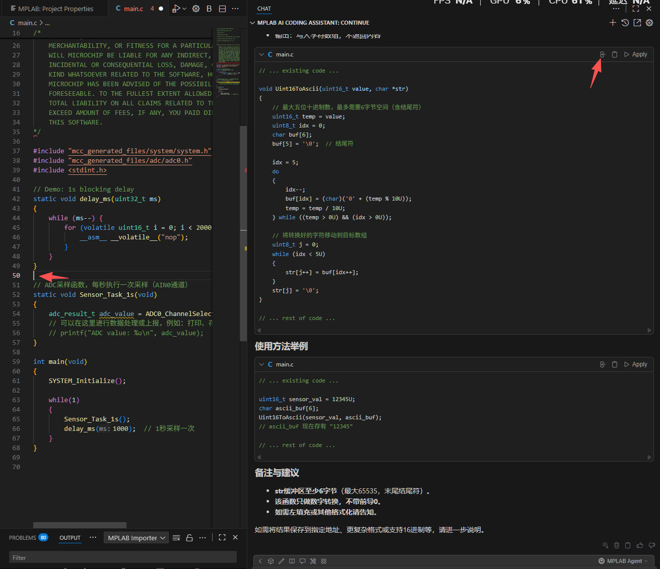This screenshot has width=660, height=569.
Task: Collapse the MPLAB AI Coding Assistant section
Action: [x=252, y=23]
